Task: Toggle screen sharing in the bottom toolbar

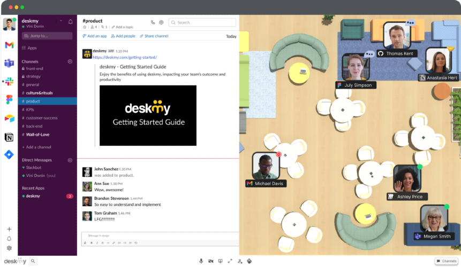Action: click(x=220, y=261)
